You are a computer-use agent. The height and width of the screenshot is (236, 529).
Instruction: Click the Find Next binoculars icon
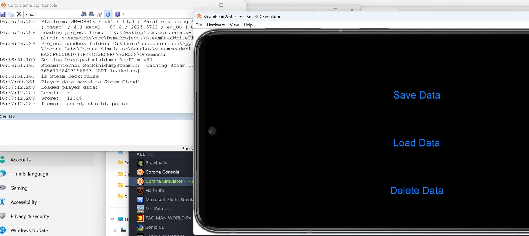click(x=91, y=14)
